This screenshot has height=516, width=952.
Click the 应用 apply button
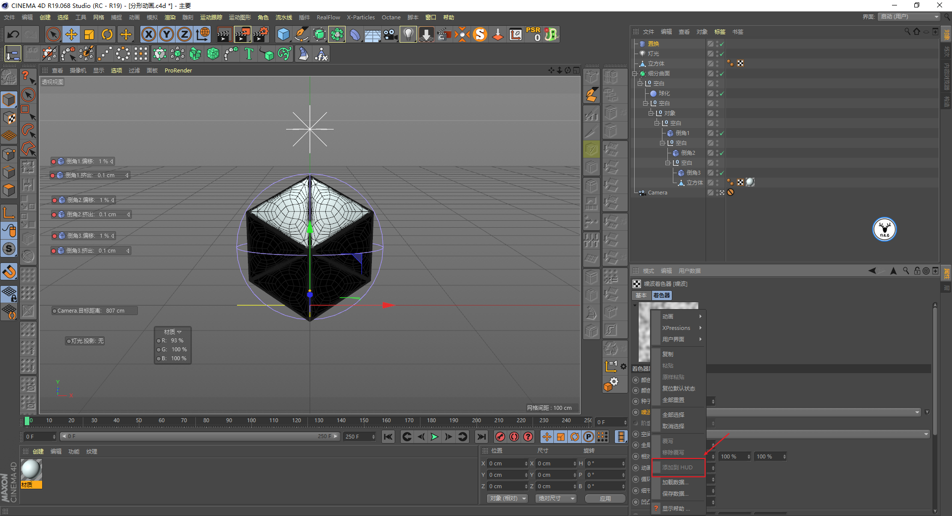point(605,498)
